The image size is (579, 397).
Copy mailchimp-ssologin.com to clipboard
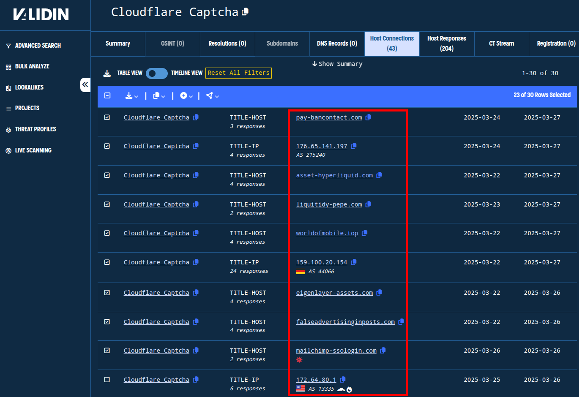383,351
